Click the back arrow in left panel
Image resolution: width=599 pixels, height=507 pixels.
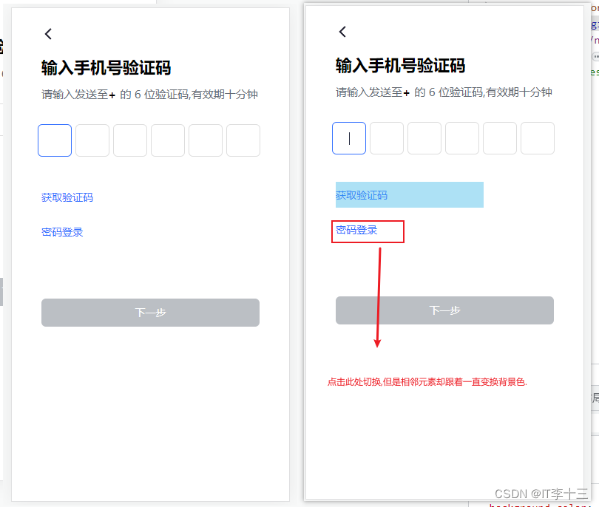click(x=48, y=34)
